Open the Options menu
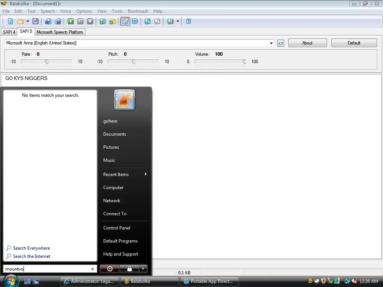This screenshot has height=287, width=383. (84, 11)
